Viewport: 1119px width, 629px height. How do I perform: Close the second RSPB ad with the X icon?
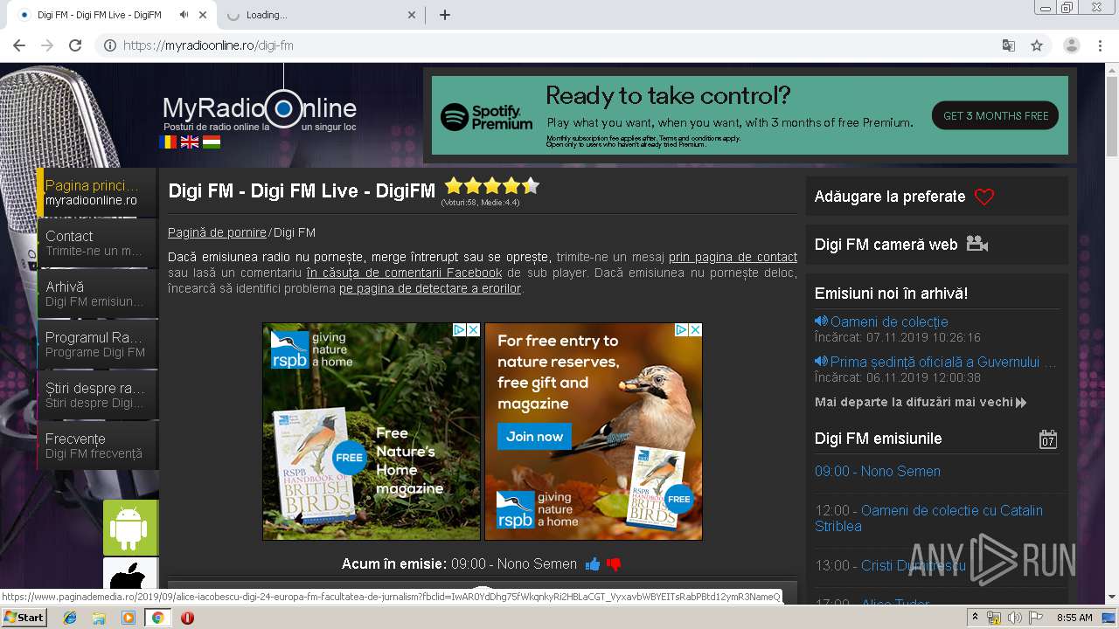pyautogui.click(x=695, y=330)
